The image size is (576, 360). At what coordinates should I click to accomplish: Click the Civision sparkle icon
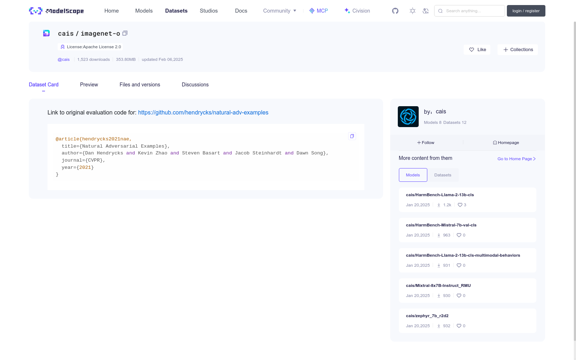[347, 11]
